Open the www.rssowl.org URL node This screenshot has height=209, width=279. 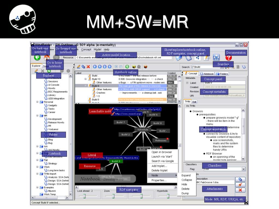click(x=127, y=114)
